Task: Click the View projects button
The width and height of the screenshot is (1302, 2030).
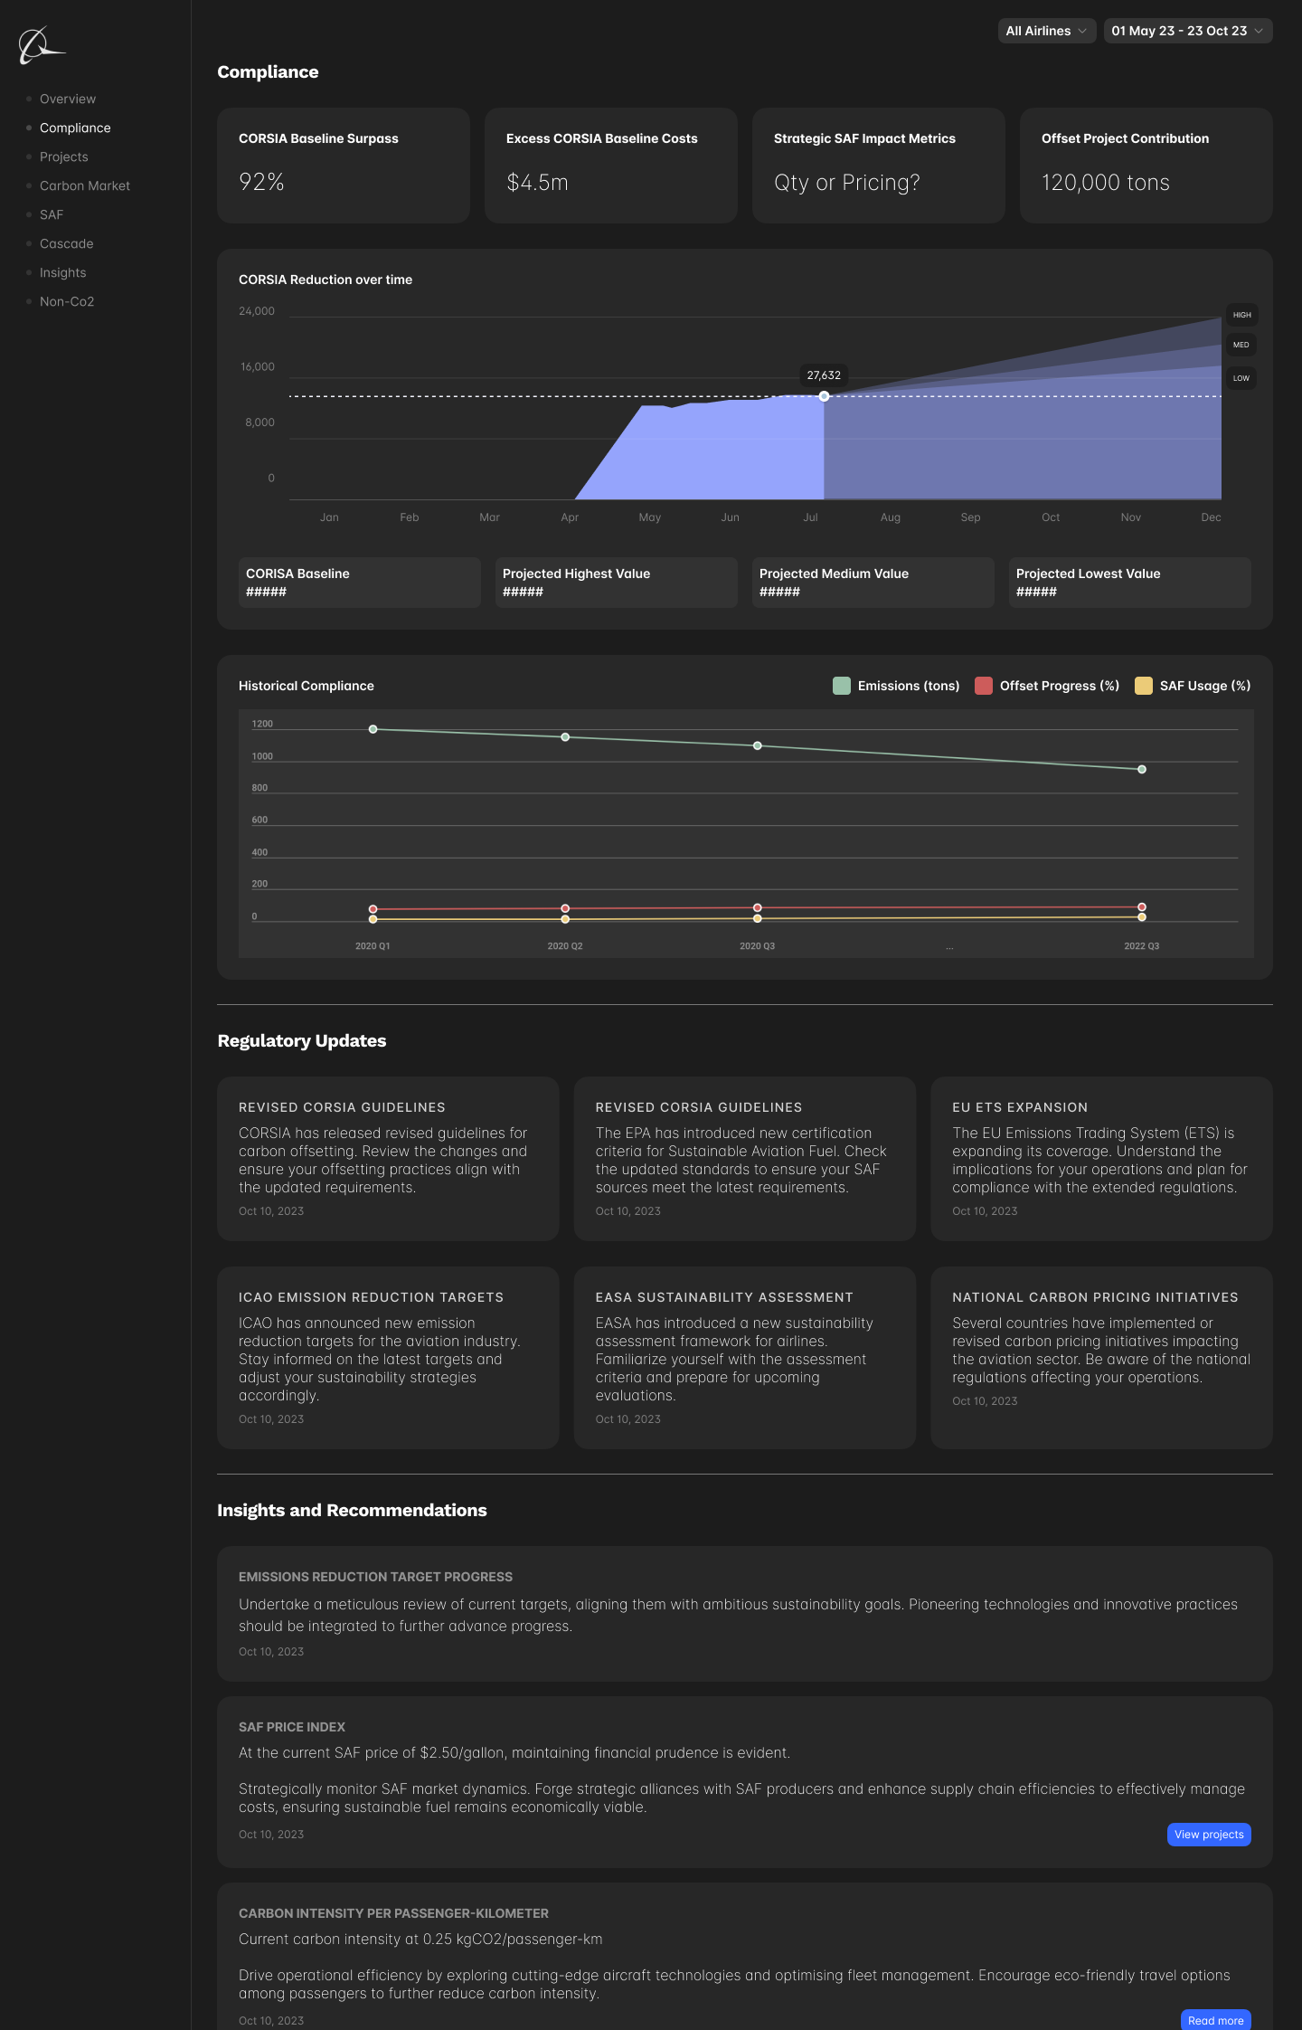Action: 1209,1835
